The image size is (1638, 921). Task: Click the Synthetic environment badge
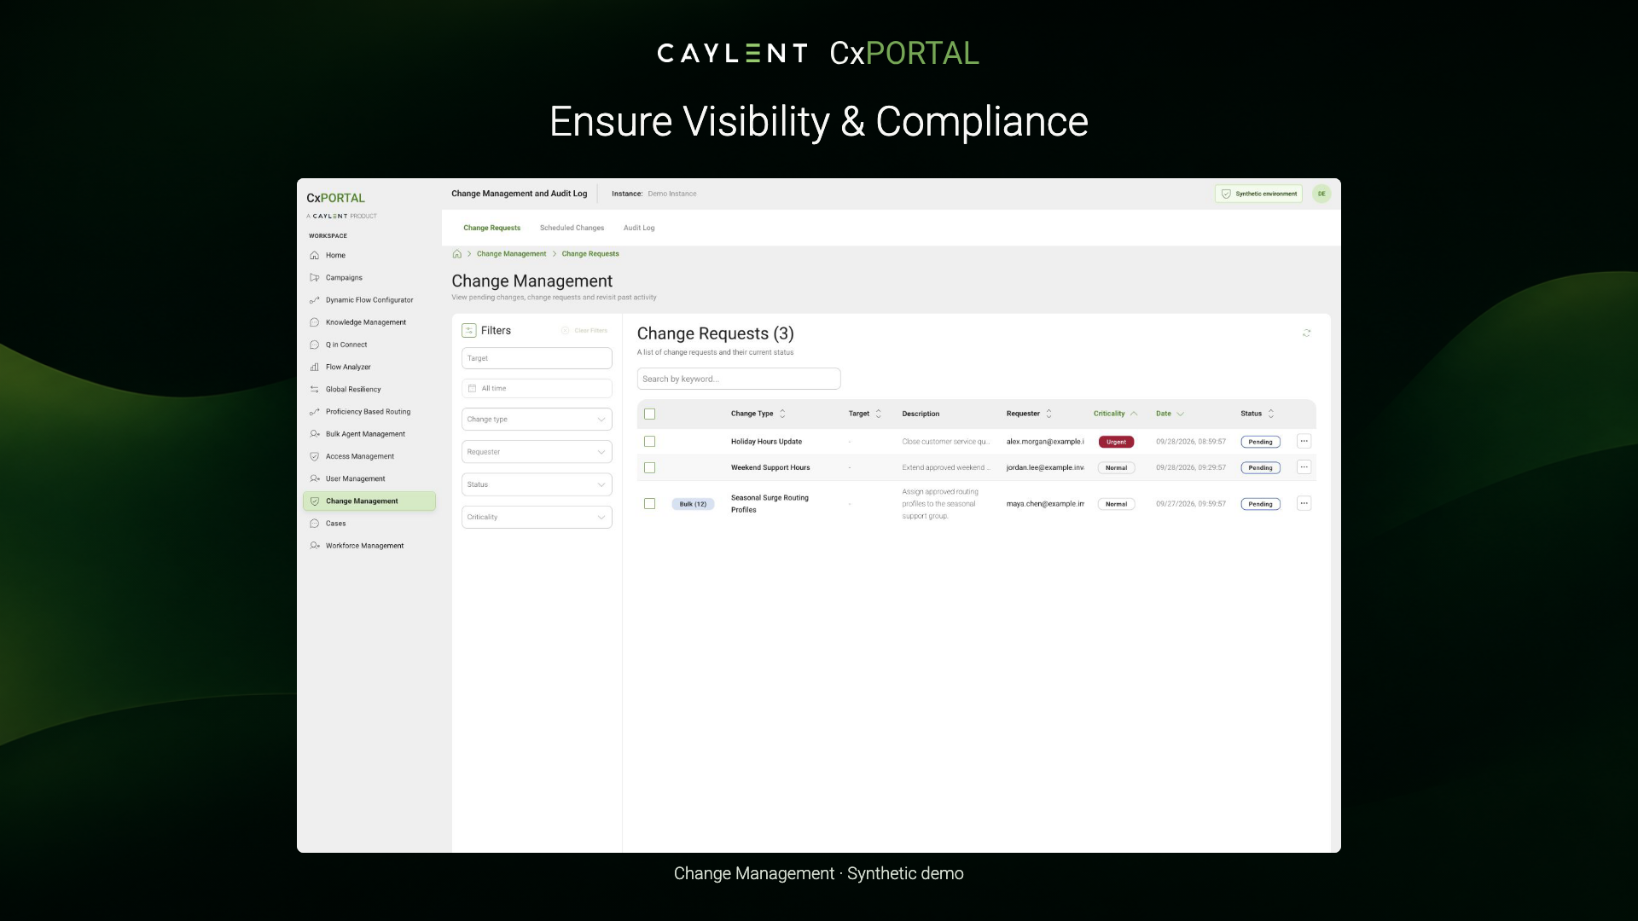(x=1258, y=194)
